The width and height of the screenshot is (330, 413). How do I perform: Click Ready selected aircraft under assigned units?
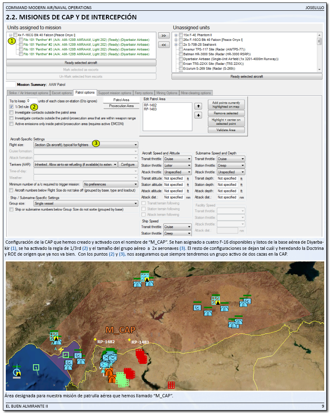pyautogui.click(x=81, y=63)
